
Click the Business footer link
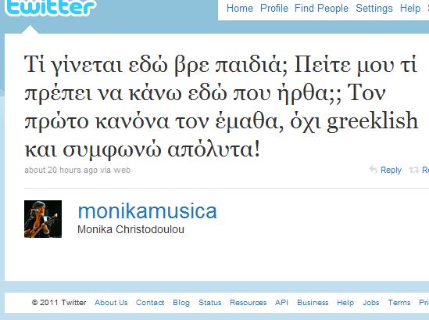pyautogui.click(x=313, y=303)
